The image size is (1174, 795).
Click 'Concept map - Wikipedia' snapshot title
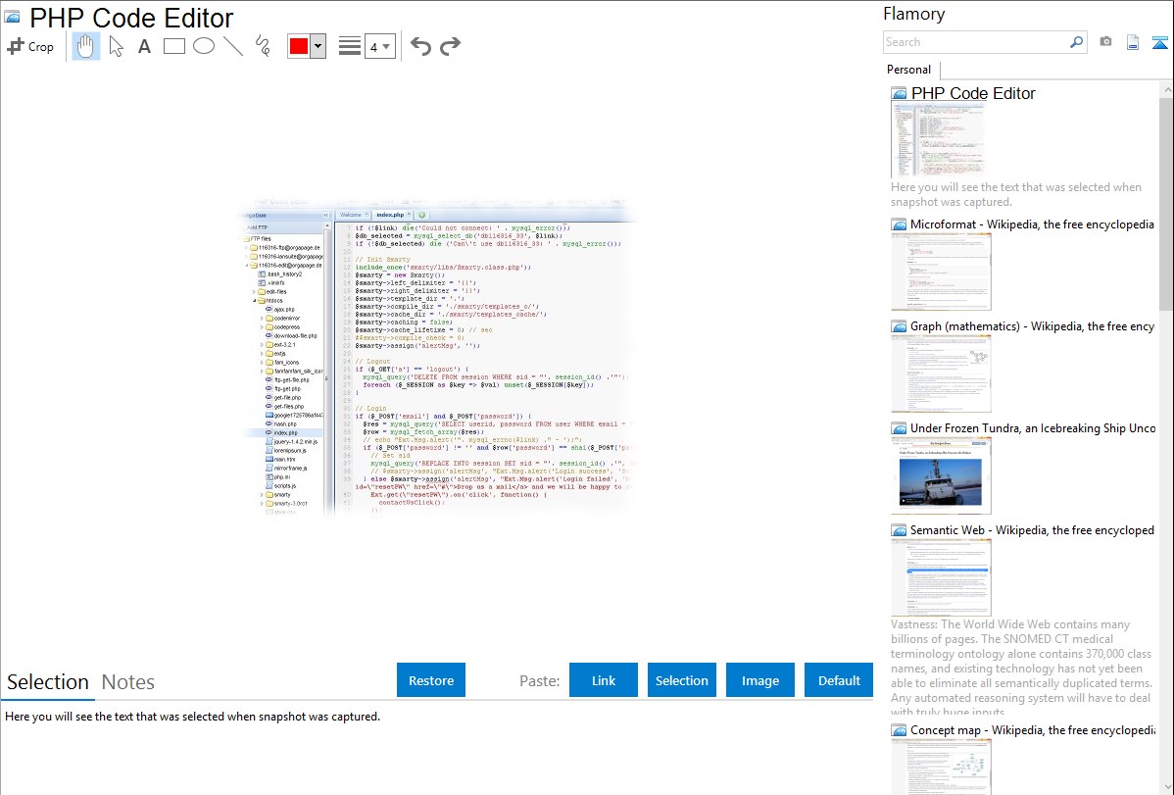coord(1033,729)
